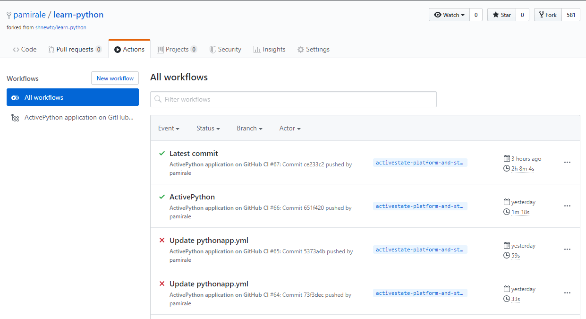586x319 pixels.
Task: Click clock icon next to 33s
Action: 507,299
